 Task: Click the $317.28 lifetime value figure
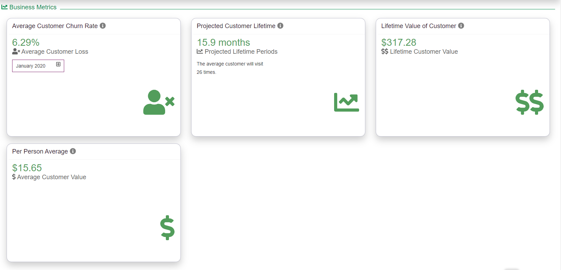[x=399, y=42]
